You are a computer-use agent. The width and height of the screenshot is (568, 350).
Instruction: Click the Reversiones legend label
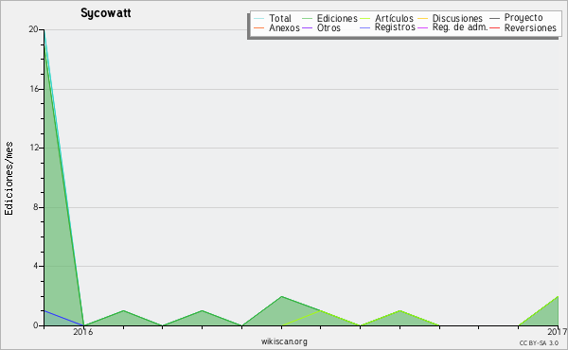coord(530,27)
